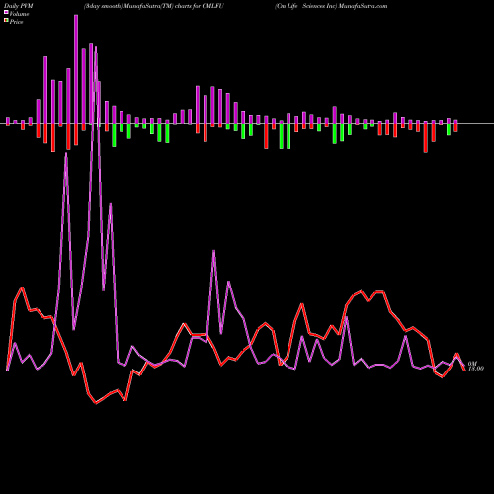Viewport: 494px width, 494px height.
Task: Click the 18.09 price value label
Action: point(476,369)
